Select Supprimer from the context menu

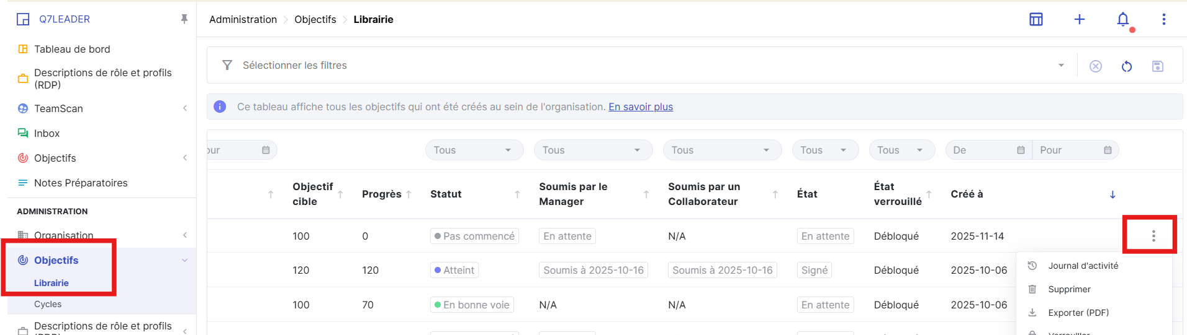point(1069,289)
